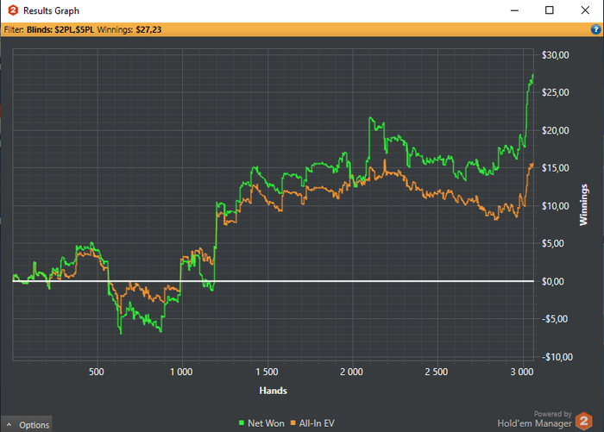Click the $30,00 axis label
Screen dimensions: 604x432
[555, 55]
